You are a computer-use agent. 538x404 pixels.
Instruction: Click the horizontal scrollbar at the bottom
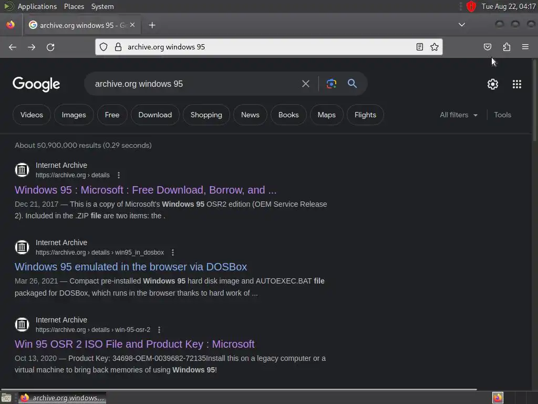(239, 390)
